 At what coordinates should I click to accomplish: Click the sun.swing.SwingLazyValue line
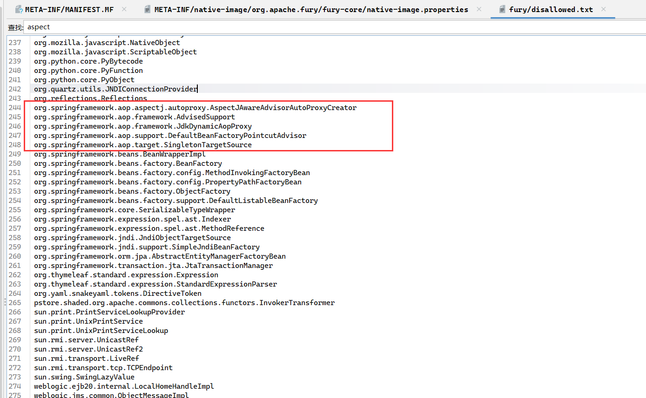(x=84, y=377)
